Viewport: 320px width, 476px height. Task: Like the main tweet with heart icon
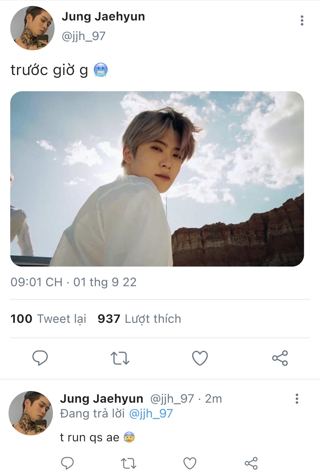tap(200, 358)
